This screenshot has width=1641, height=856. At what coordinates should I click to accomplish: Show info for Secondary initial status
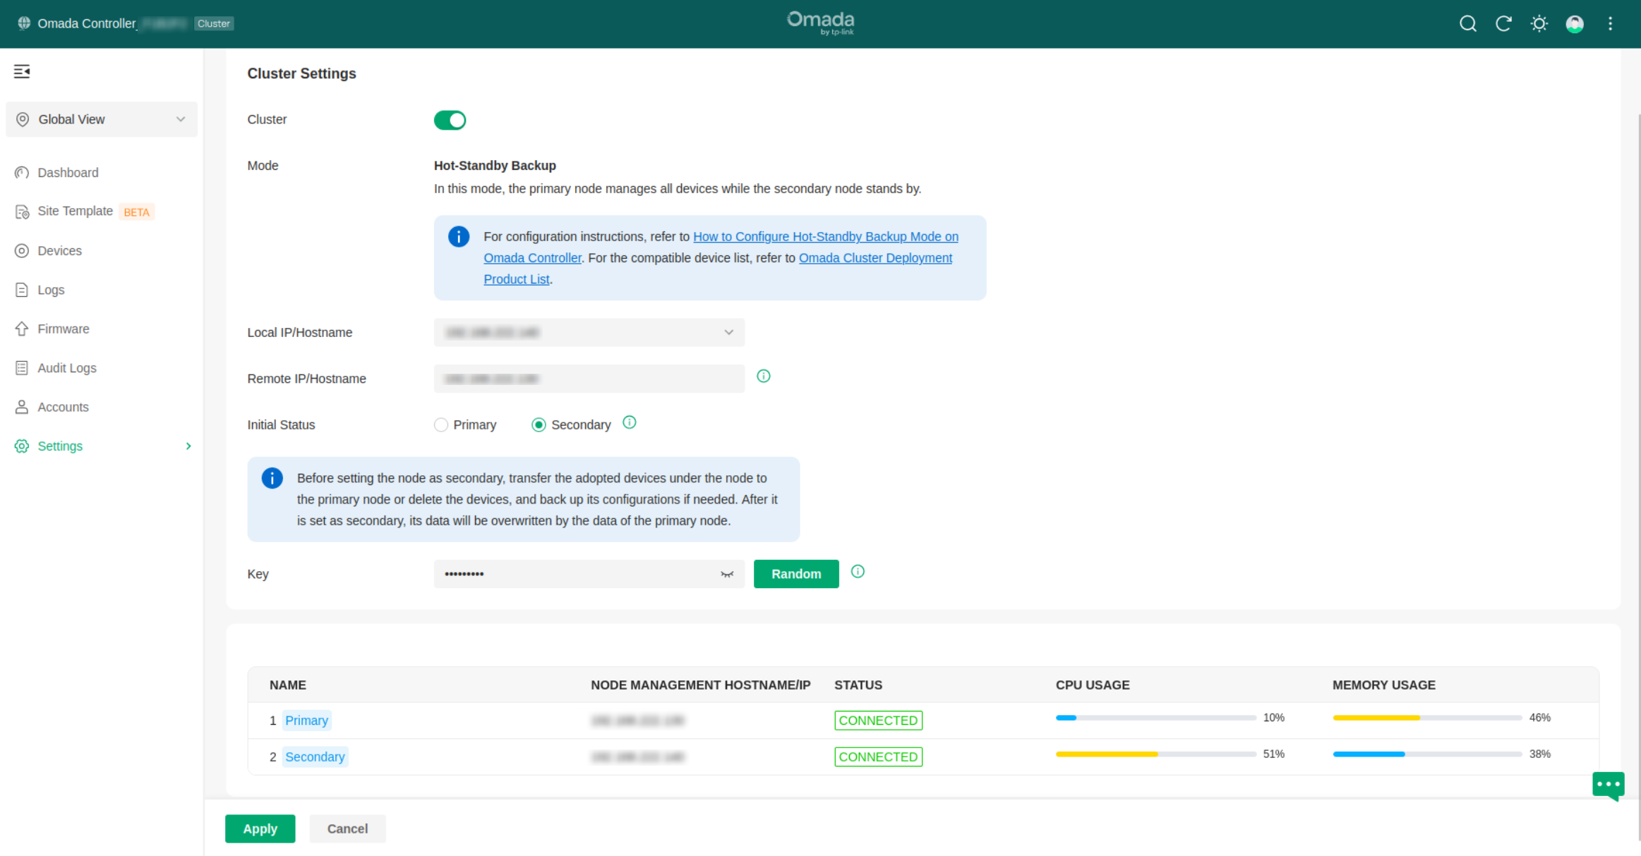[630, 422]
